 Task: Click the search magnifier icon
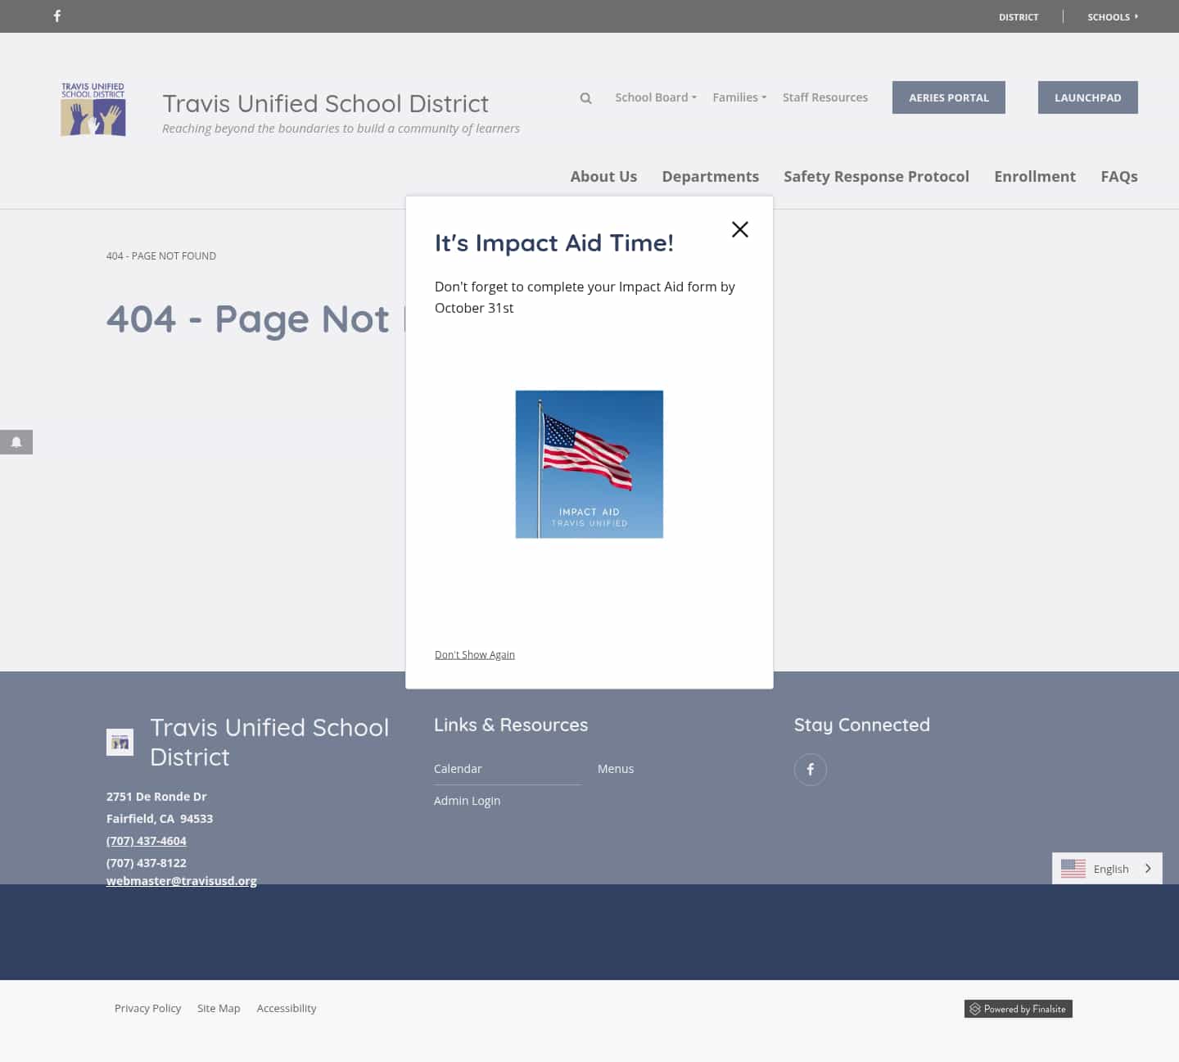(585, 97)
